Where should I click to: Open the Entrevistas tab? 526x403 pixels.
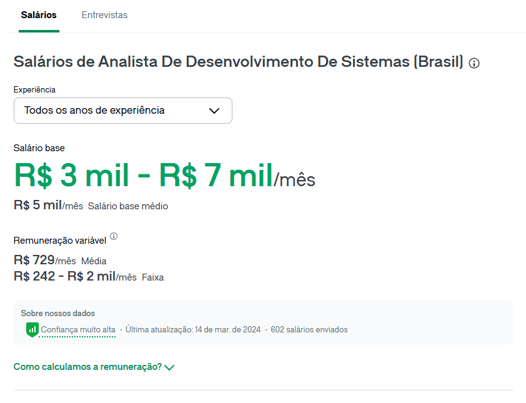pos(104,15)
